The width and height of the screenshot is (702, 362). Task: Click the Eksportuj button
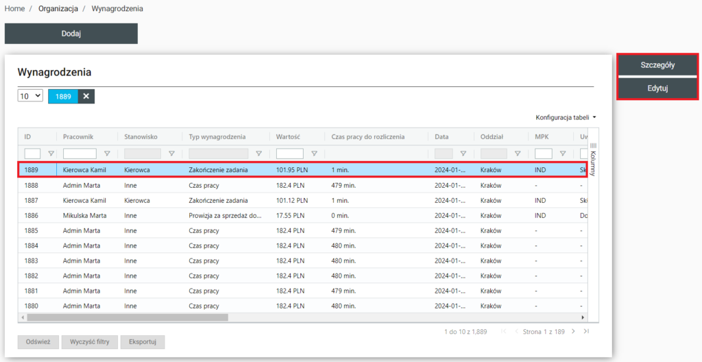click(x=142, y=342)
